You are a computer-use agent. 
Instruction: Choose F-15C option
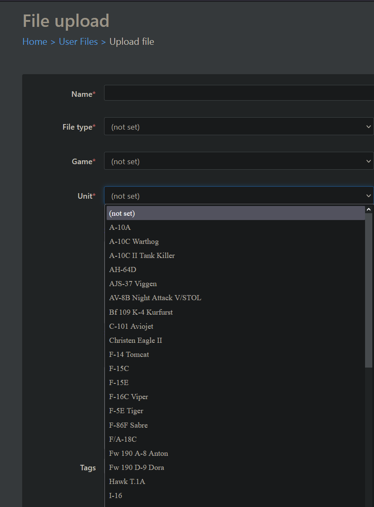[236, 368]
